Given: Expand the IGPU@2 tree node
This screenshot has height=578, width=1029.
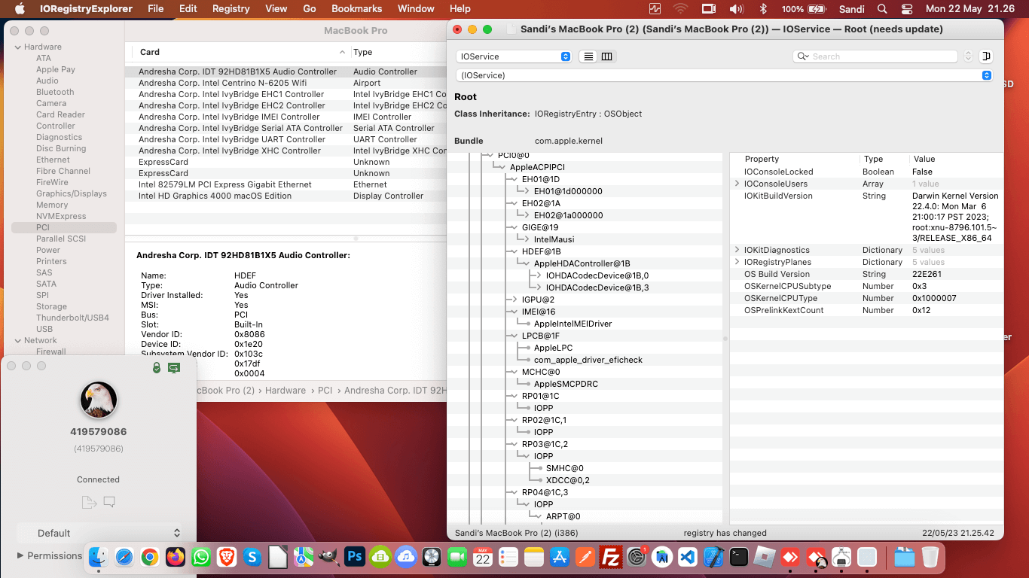Looking at the screenshot, I should pos(514,300).
